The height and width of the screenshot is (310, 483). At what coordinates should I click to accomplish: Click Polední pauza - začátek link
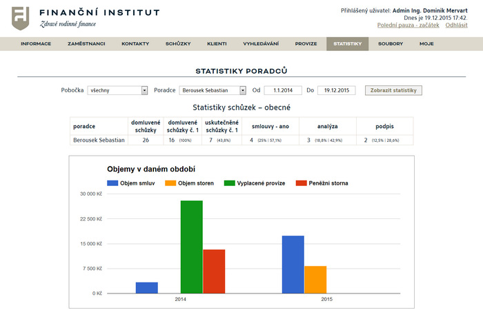tap(408, 25)
